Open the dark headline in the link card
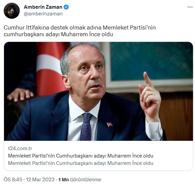Image resolution: width=195 pixels, height=186 pixels. click(81, 156)
